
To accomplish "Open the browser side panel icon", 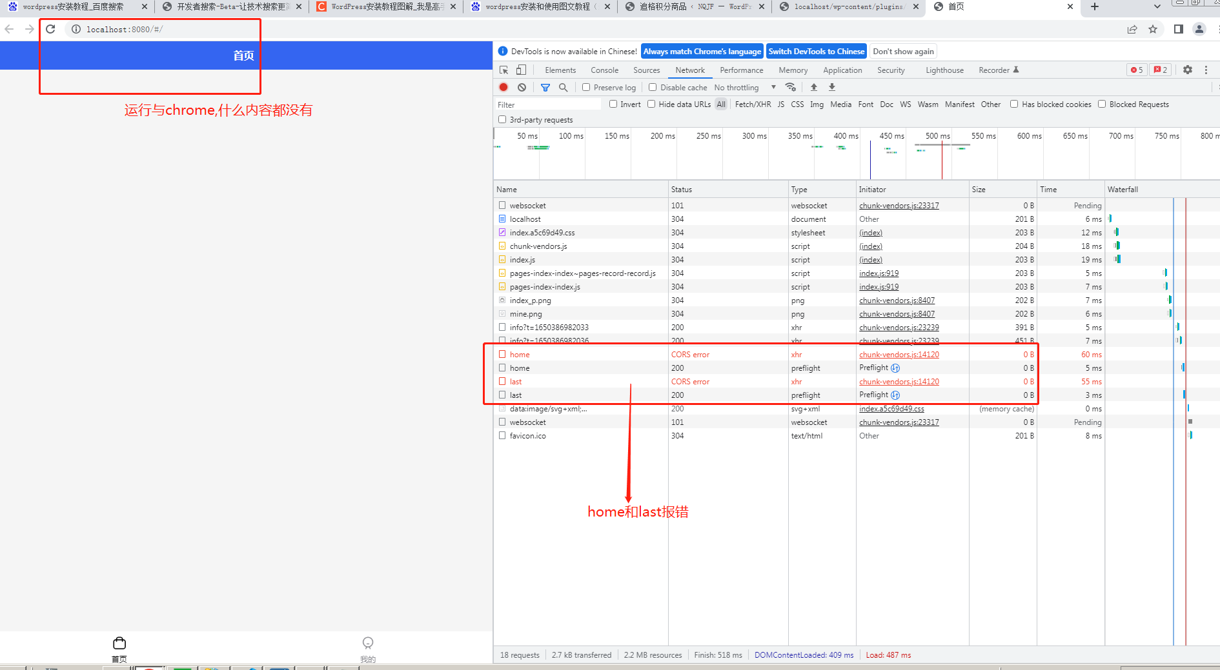I will click(x=1178, y=29).
